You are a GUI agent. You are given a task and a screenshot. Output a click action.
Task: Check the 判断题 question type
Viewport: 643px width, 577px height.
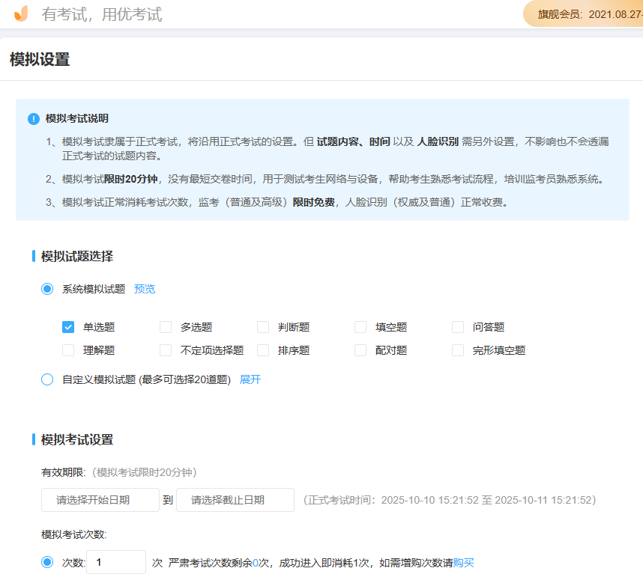click(263, 326)
